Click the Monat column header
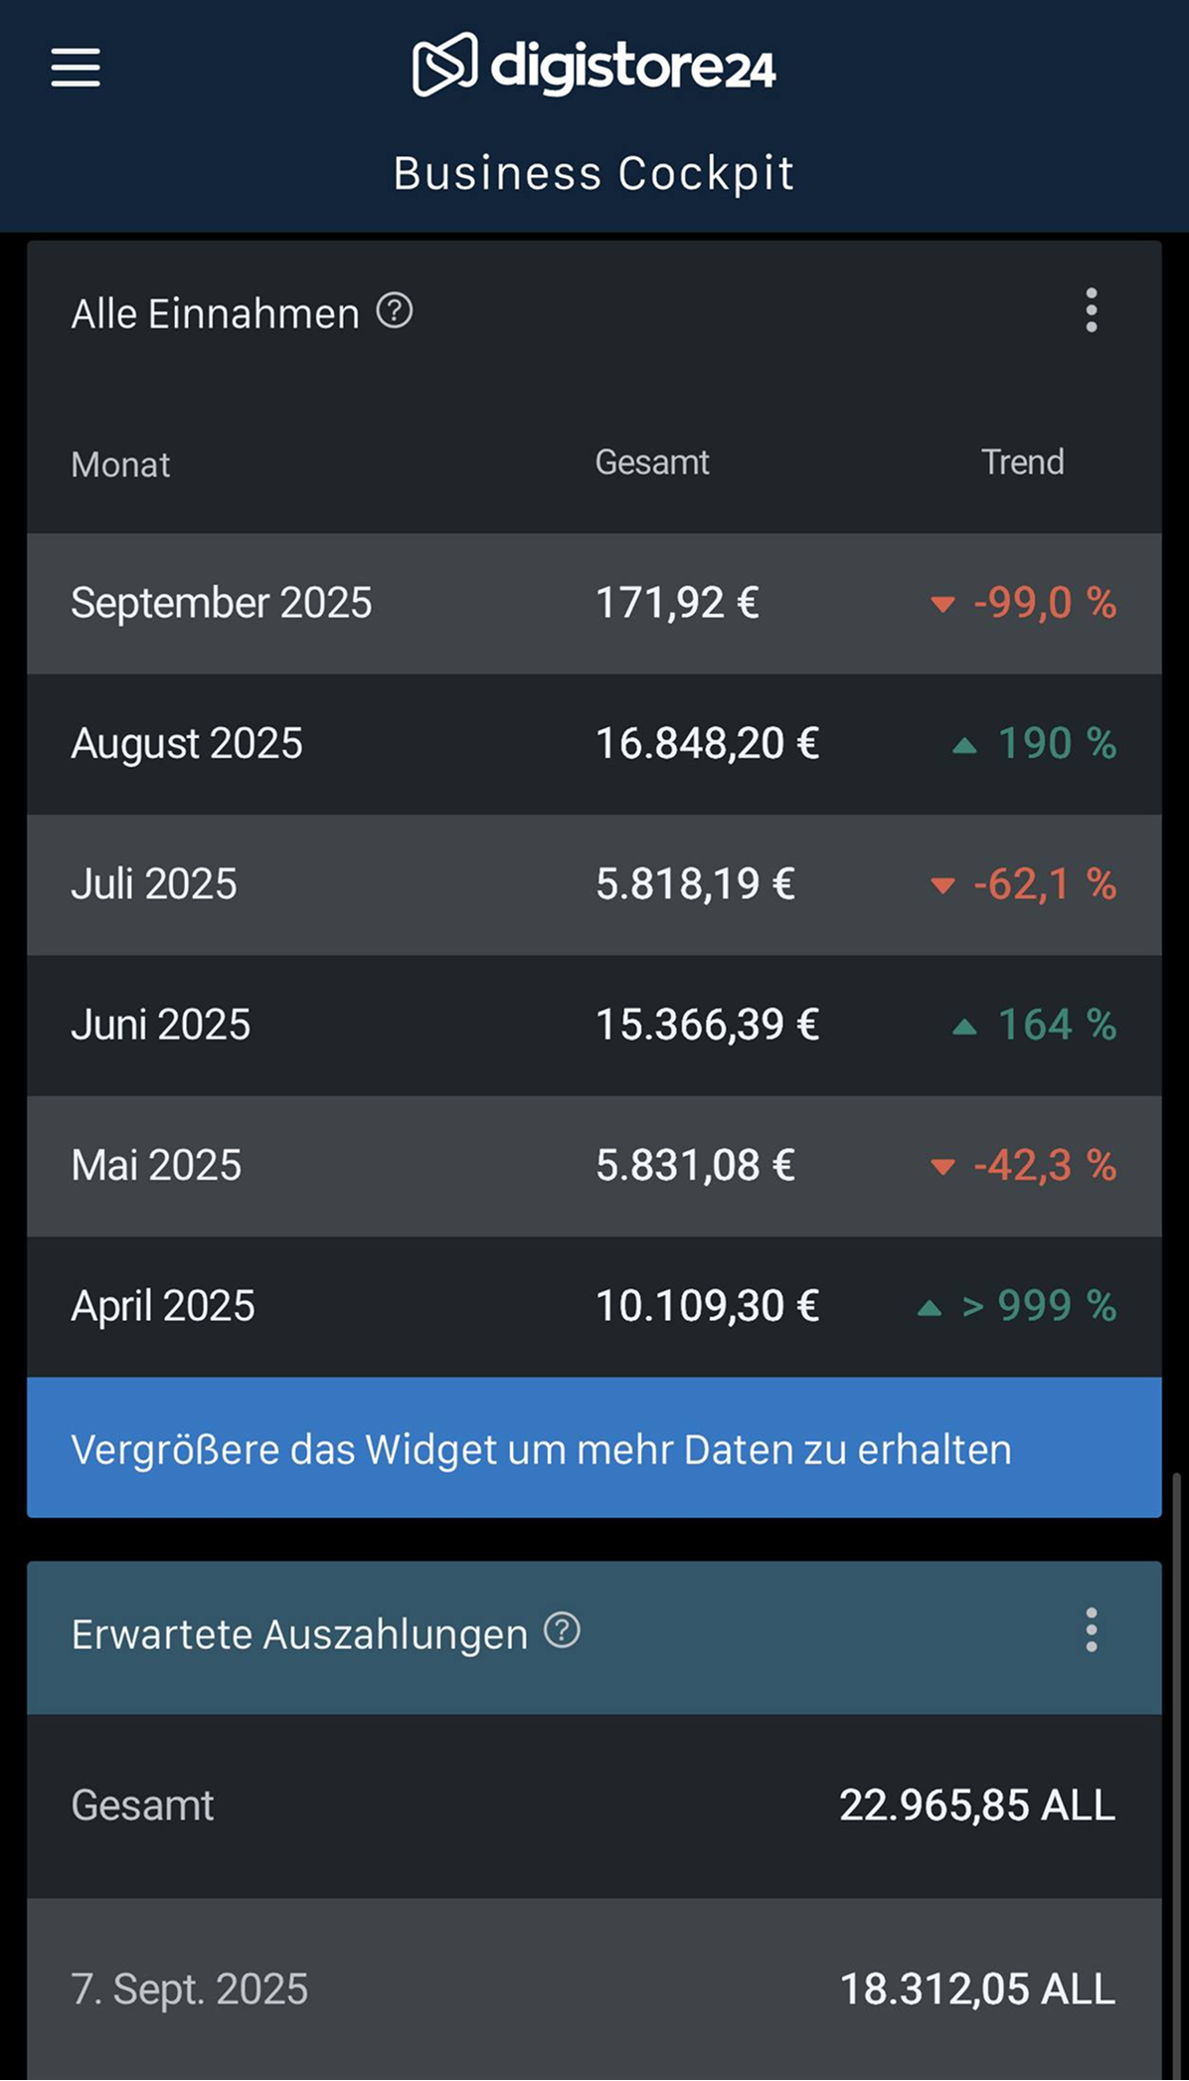The height and width of the screenshot is (2081, 1189). 120,465
